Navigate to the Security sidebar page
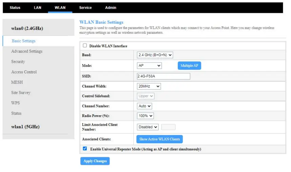This screenshot has width=291, height=172. (18, 62)
